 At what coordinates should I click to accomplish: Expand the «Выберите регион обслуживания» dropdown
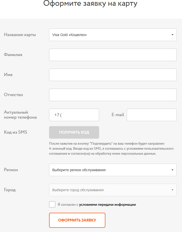coord(110,170)
